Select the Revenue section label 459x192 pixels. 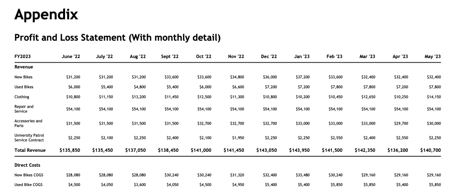24,67
